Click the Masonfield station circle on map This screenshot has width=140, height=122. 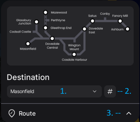pyautogui.click(x=28, y=44)
